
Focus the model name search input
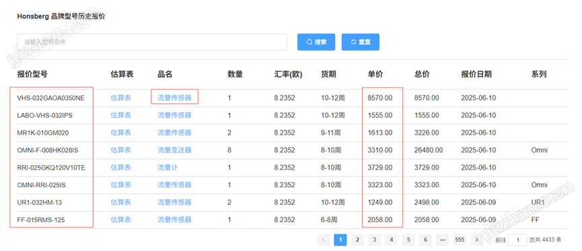(x=152, y=42)
